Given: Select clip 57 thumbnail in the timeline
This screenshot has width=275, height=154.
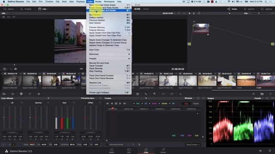Looking at the screenshot, I should point(187,81).
